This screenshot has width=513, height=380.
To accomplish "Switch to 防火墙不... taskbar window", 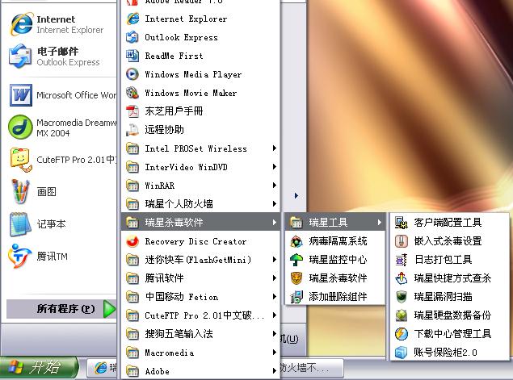I will (311, 368).
